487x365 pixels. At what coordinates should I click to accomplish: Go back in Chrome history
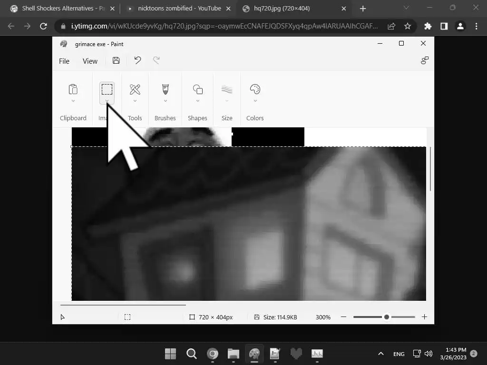pyautogui.click(x=11, y=27)
